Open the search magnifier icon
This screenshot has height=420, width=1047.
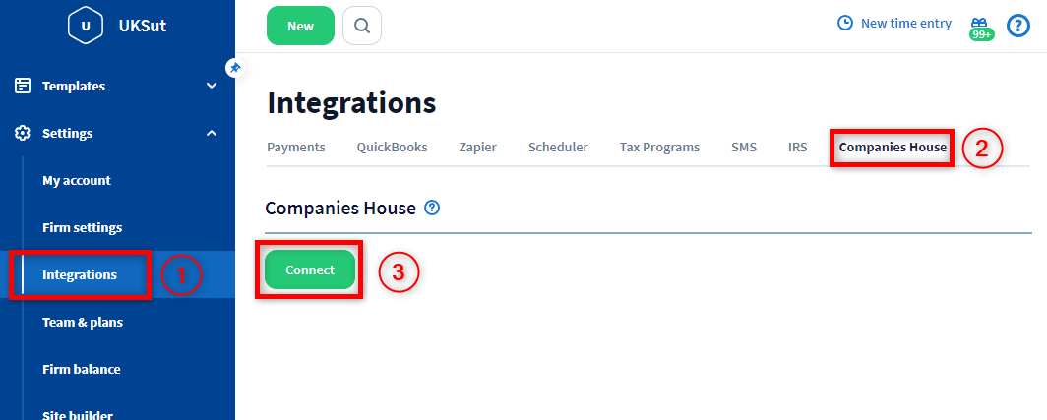pyautogui.click(x=362, y=26)
